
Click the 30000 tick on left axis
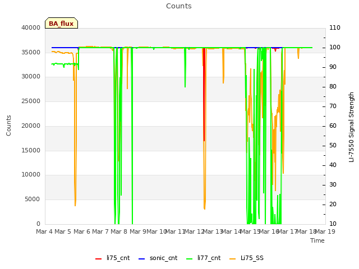31,77
